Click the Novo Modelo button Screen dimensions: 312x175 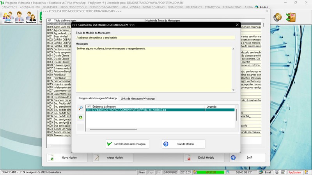coord(67,157)
